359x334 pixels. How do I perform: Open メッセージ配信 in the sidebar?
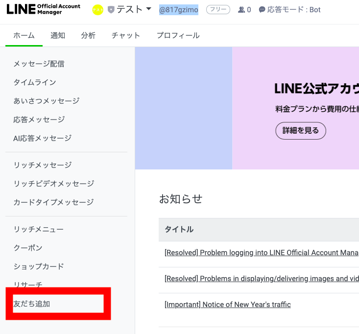coord(39,64)
